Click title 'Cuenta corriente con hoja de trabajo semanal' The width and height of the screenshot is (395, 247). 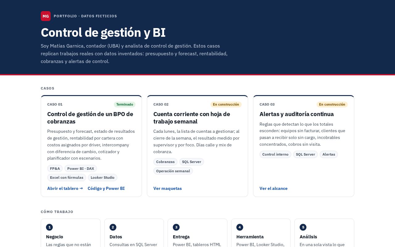tap(192, 118)
